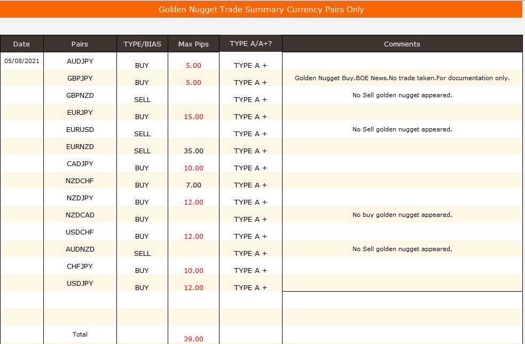Select the Total label cell
The height and width of the screenshot is (344, 525).
click(80, 334)
